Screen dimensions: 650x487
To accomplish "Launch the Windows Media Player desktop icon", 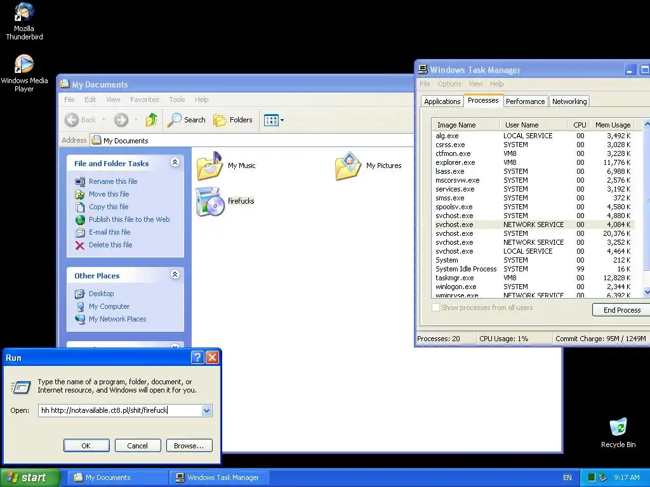I will (24, 73).
